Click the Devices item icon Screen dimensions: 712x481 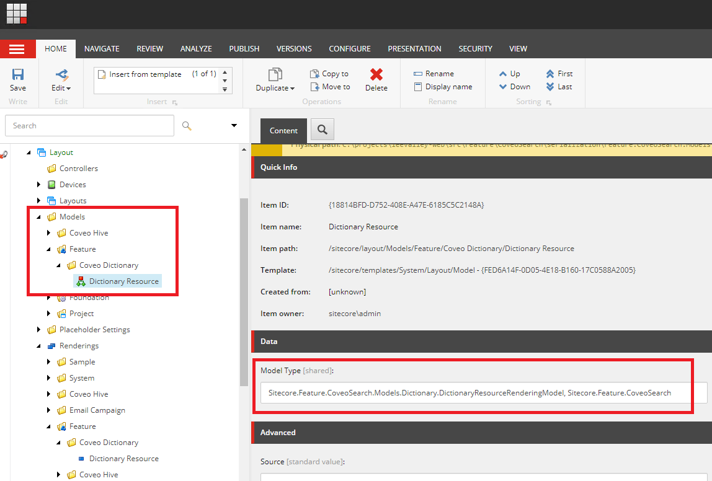pyautogui.click(x=51, y=185)
